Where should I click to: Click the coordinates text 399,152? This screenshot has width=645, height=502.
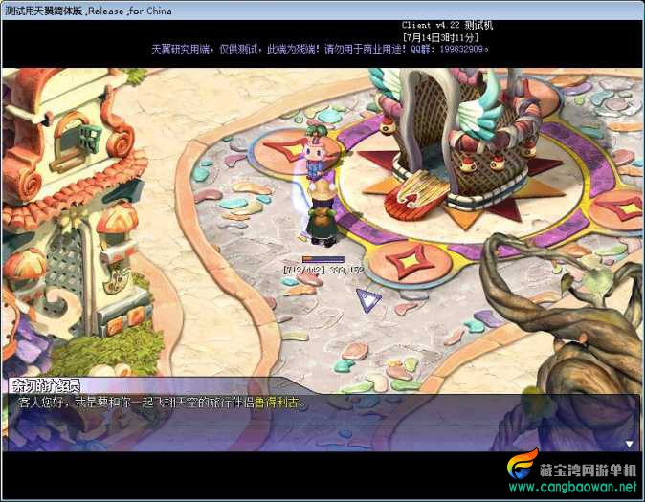pos(346,270)
